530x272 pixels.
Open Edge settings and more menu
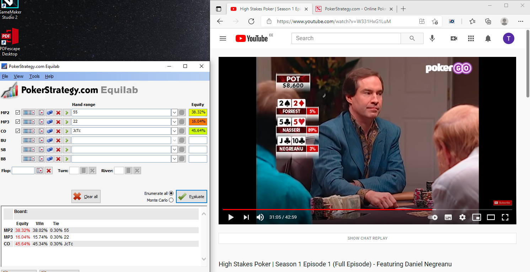521,21
